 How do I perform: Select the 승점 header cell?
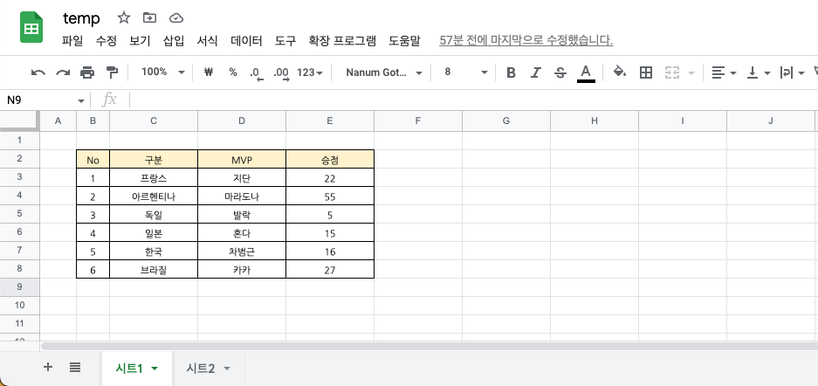tap(330, 160)
